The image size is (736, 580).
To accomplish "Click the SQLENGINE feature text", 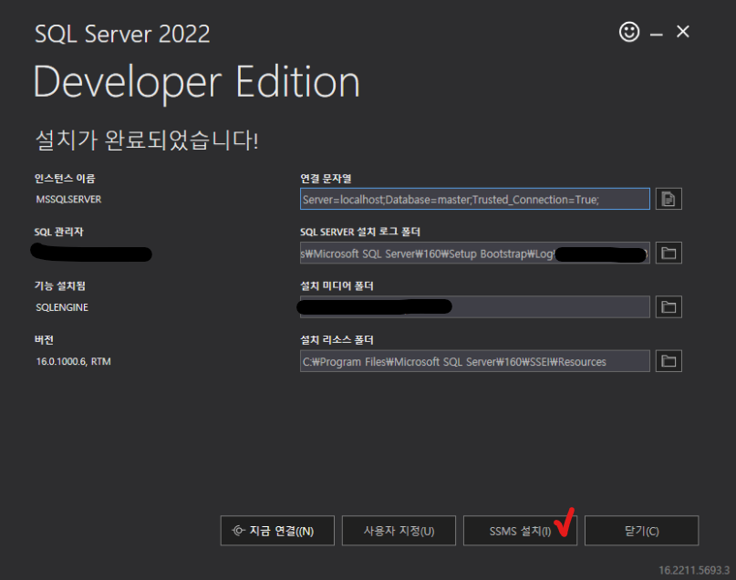I will coord(62,307).
